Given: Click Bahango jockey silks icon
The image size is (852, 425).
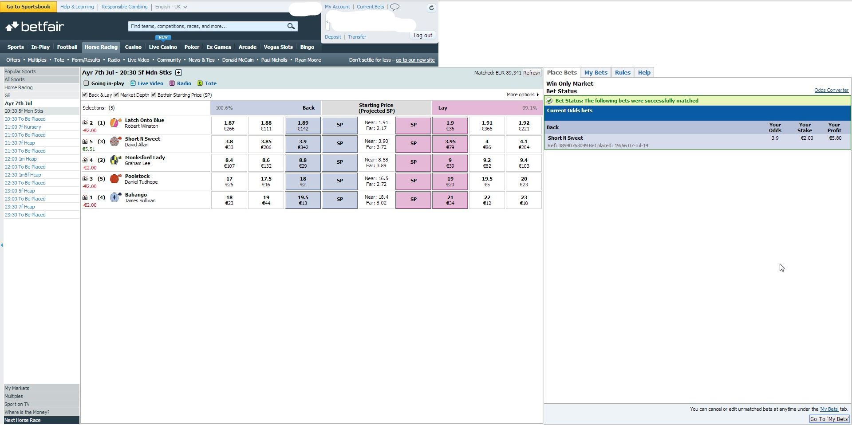Looking at the screenshot, I should tap(115, 197).
